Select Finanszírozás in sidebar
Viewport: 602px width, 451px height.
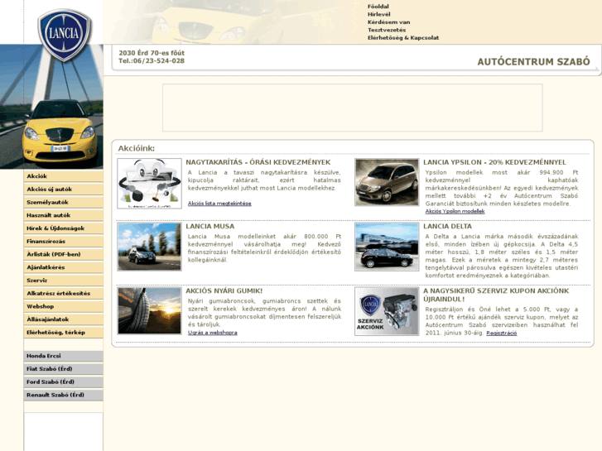tap(64, 242)
